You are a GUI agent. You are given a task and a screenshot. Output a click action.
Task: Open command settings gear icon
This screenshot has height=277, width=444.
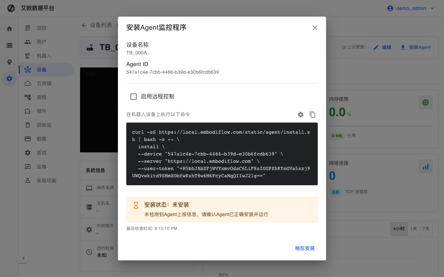pyautogui.click(x=301, y=115)
